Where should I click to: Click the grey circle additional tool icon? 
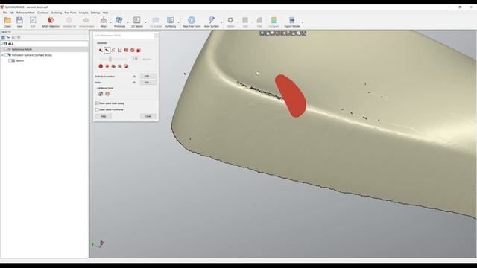107,94
